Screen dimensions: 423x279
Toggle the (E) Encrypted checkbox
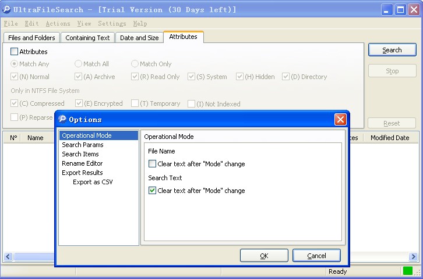pos(79,103)
